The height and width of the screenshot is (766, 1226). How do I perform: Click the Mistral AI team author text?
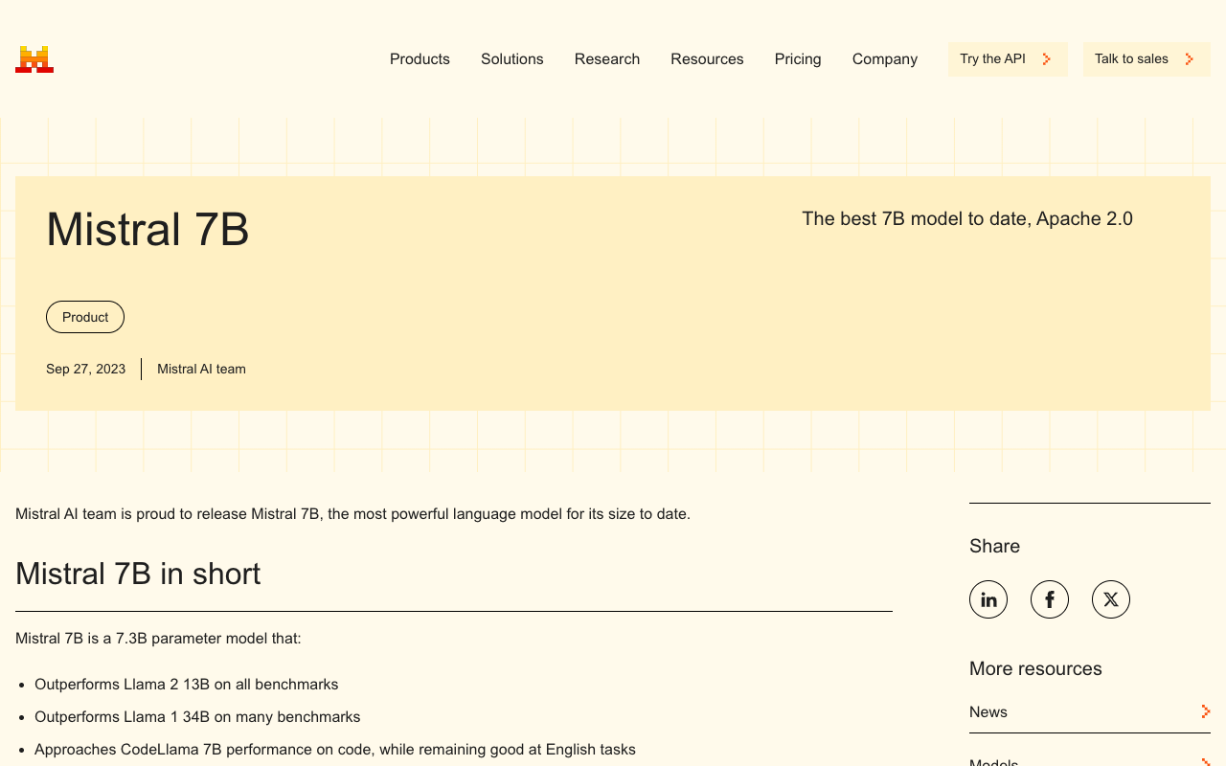point(201,369)
